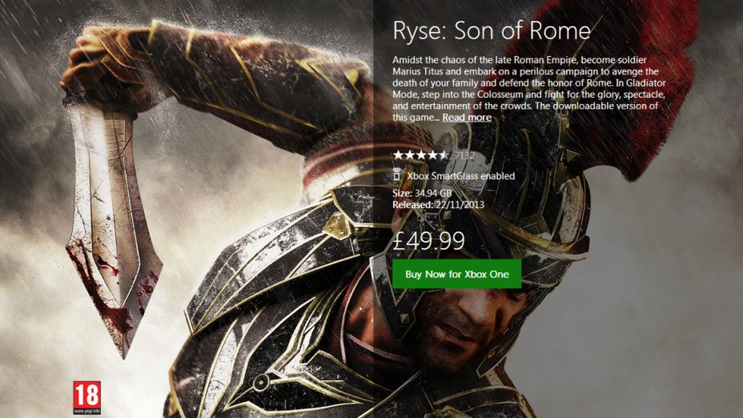The width and height of the screenshot is (743, 418).
Task: Open the Read more description link
Action: click(x=467, y=118)
